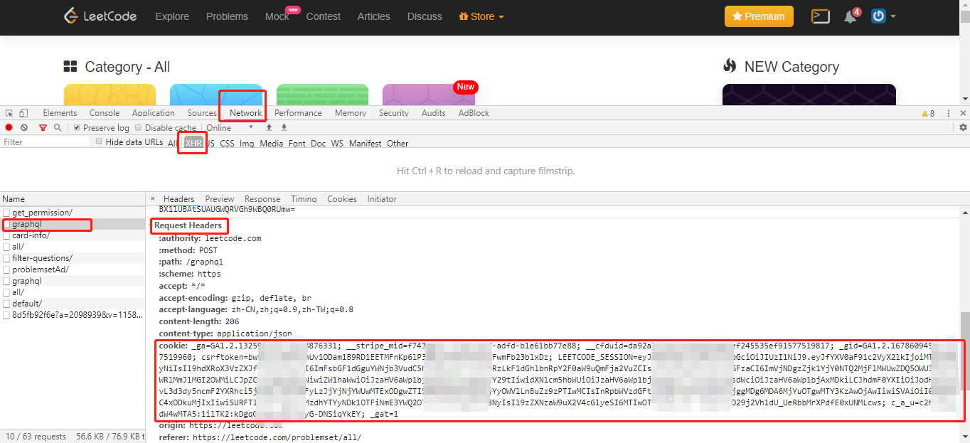This screenshot has height=443, width=970.
Task: Open the network settings gear
Action: click(x=963, y=128)
